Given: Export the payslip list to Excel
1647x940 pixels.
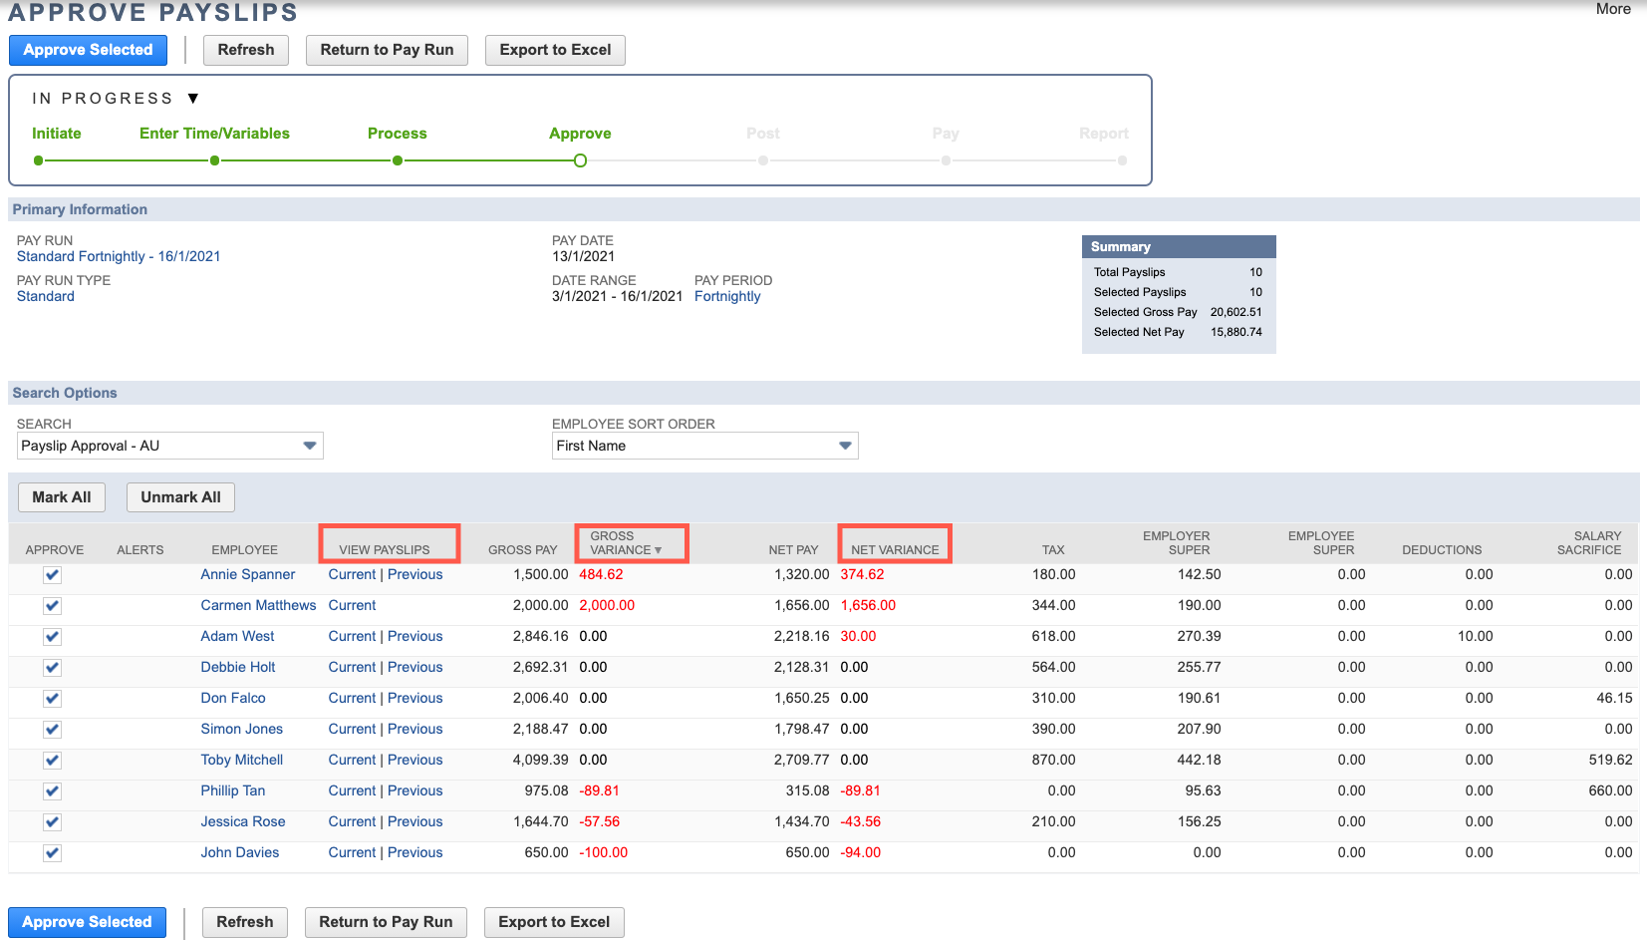Looking at the screenshot, I should 555,49.
